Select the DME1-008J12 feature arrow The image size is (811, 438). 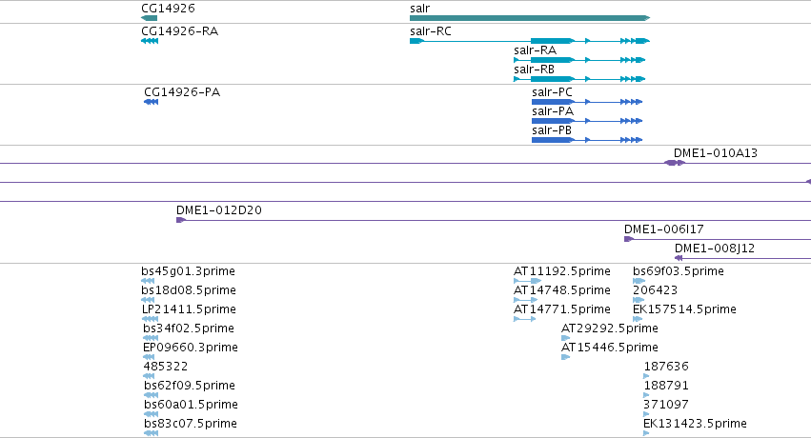[679, 258]
